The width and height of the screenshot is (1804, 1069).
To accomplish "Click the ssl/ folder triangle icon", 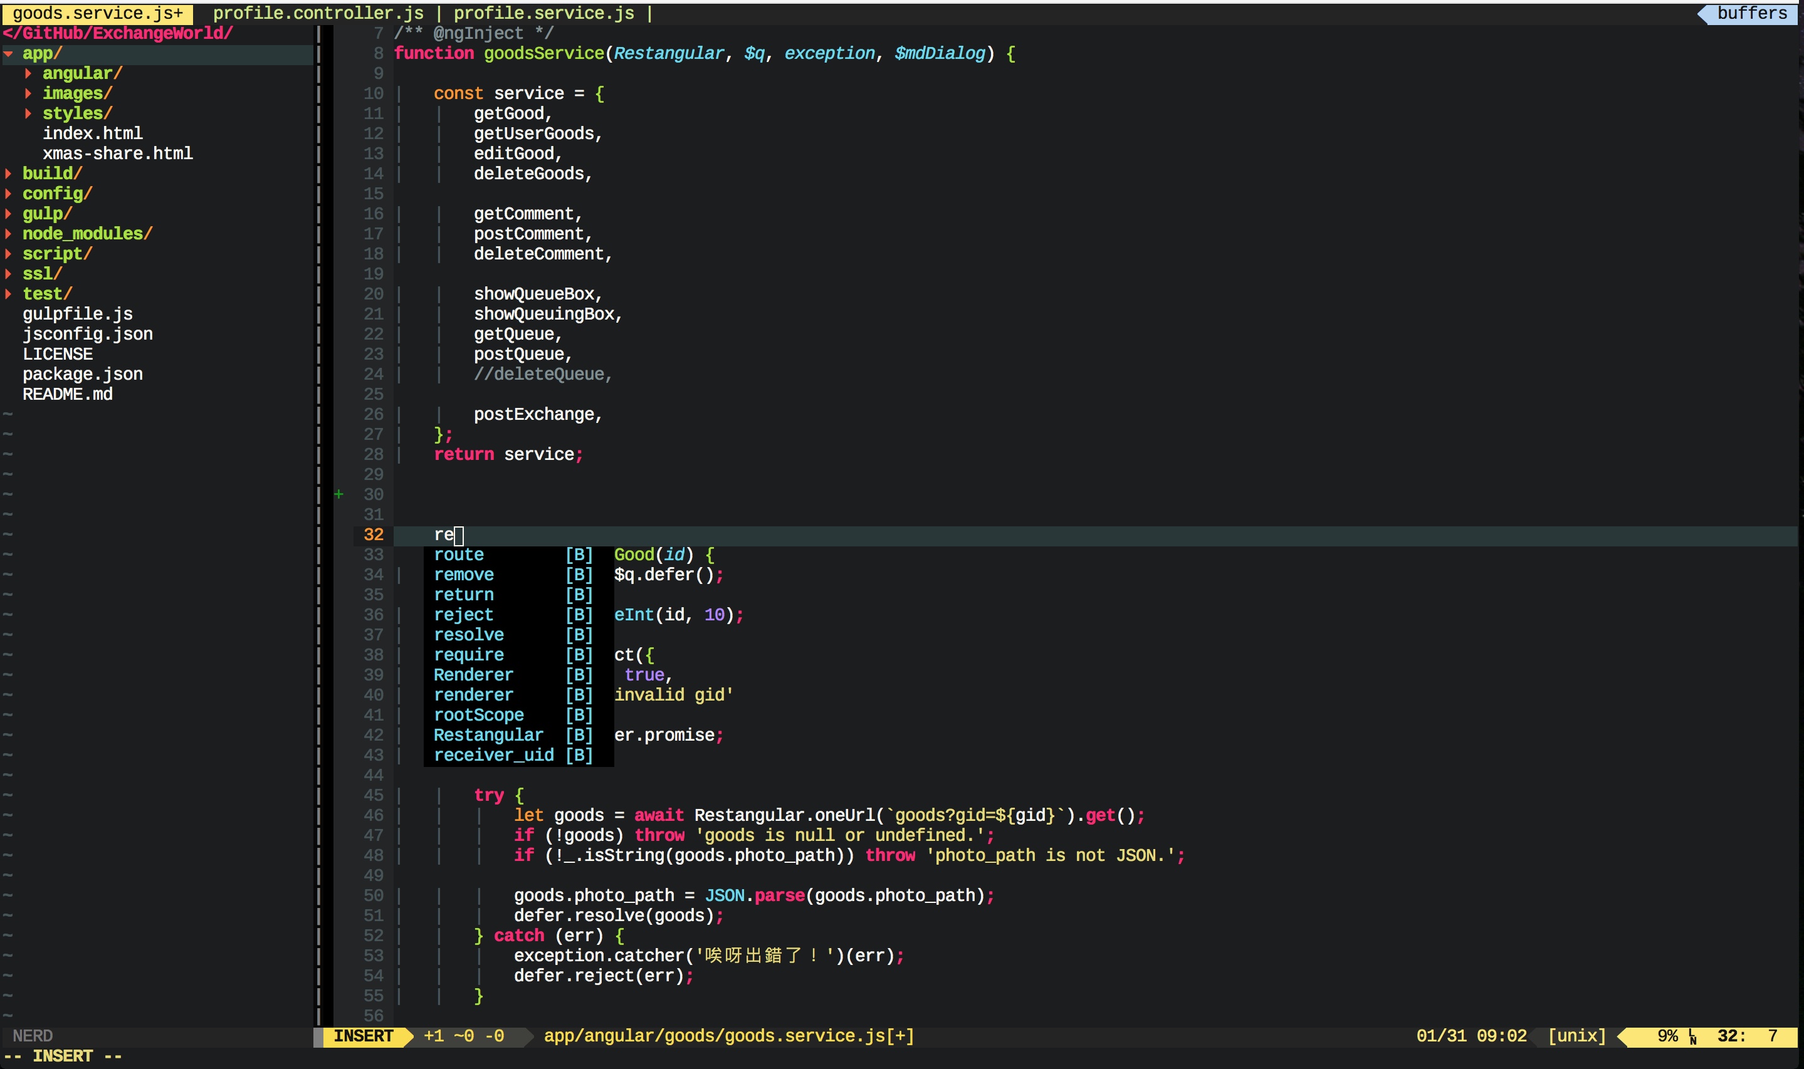I will tap(9, 274).
